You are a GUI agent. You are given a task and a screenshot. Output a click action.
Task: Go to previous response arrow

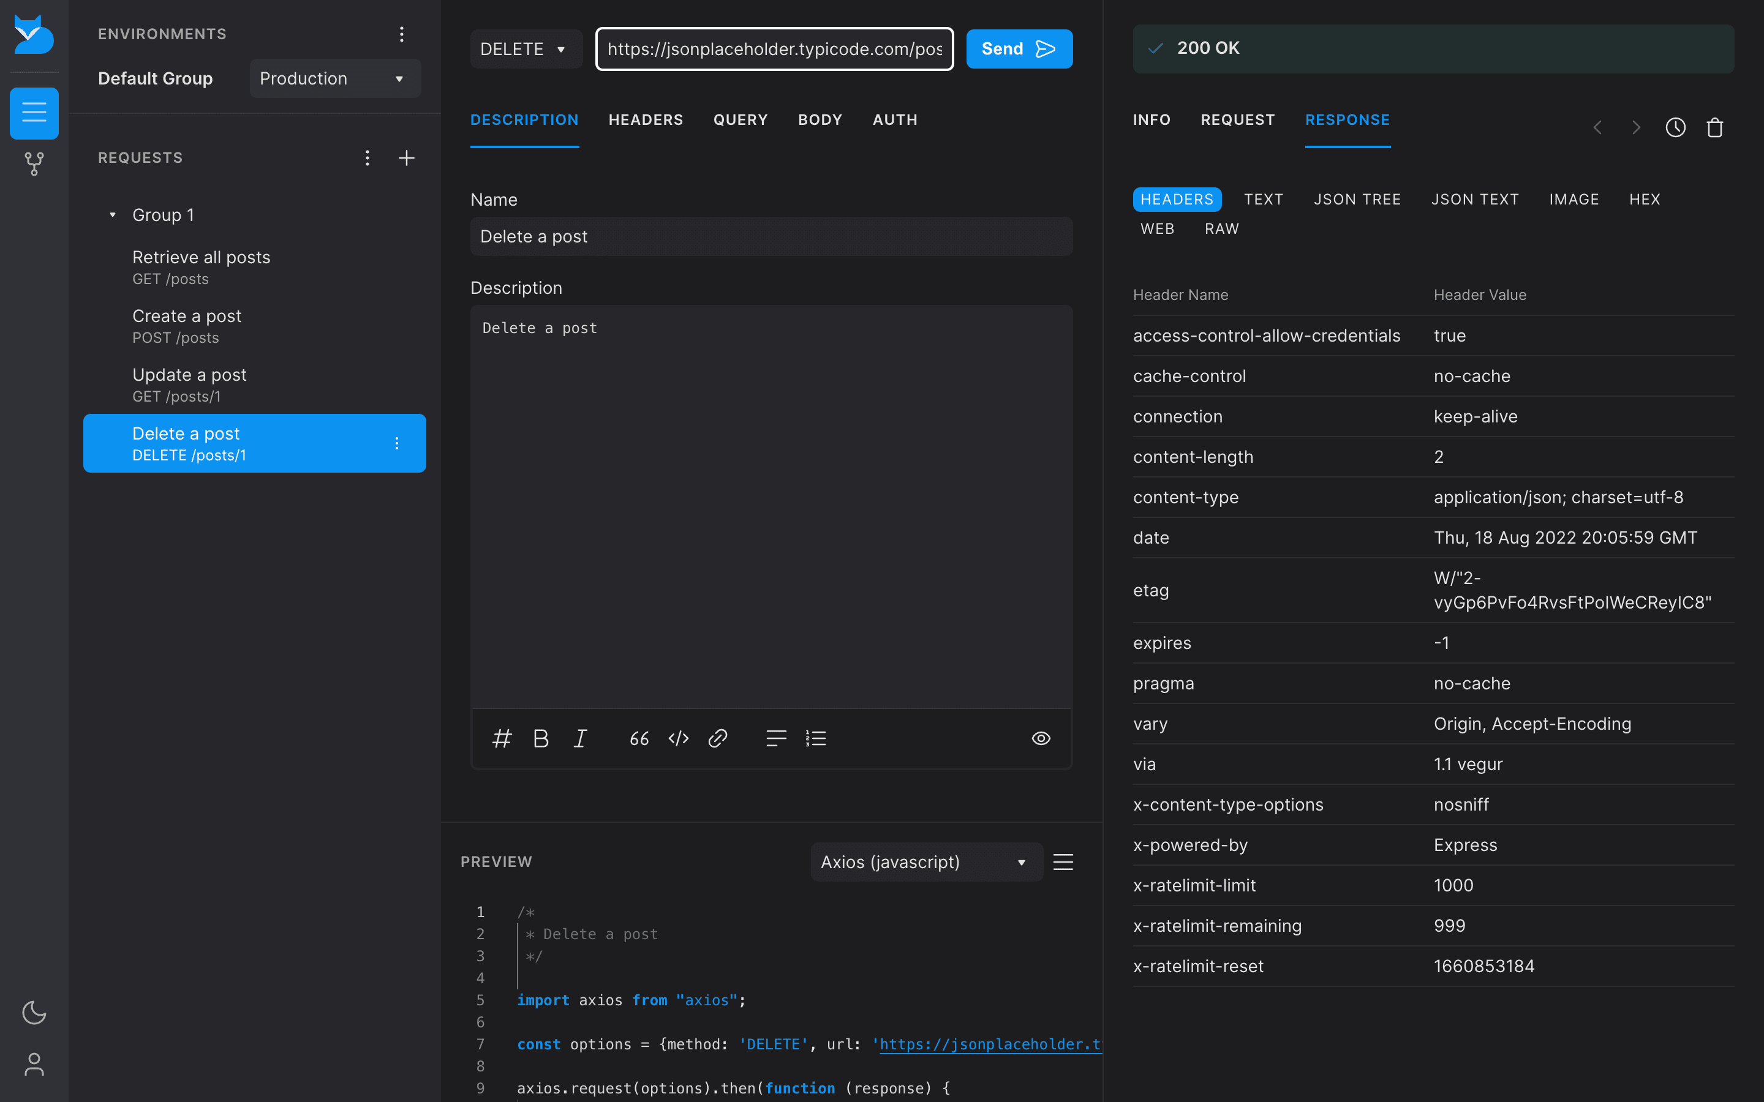point(1597,127)
